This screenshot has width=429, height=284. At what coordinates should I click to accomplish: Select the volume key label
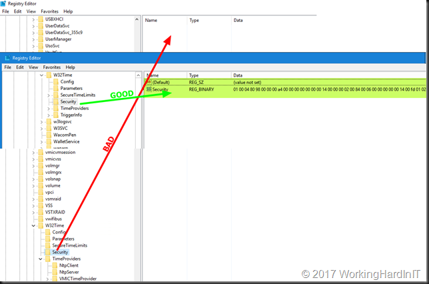(53, 185)
